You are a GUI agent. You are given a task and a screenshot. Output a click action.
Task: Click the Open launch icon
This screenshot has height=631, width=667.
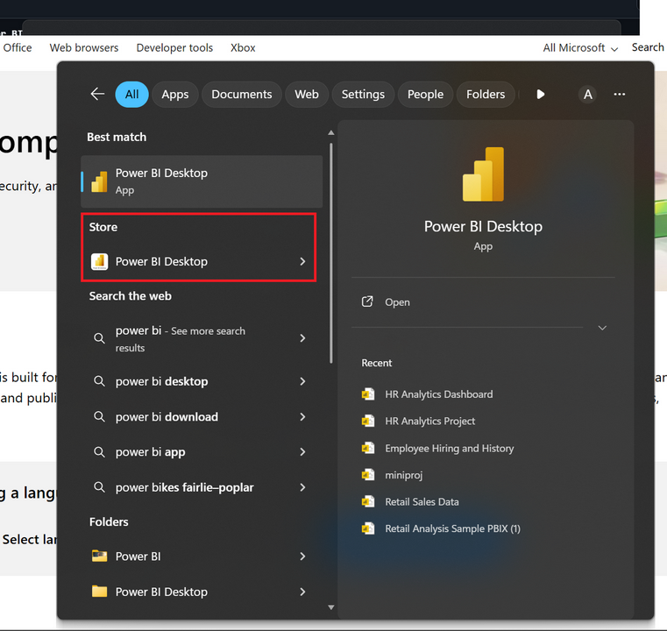[x=367, y=301]
